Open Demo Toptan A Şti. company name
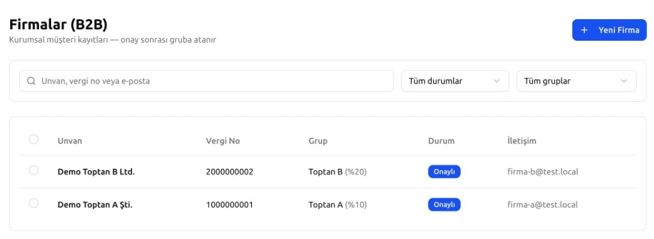The height and width of the screenshot is (239, 654). [x=95, y=205]
